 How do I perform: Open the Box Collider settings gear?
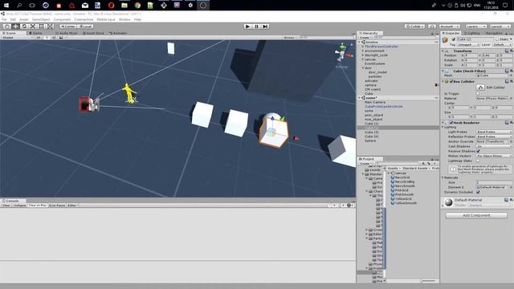511,81
